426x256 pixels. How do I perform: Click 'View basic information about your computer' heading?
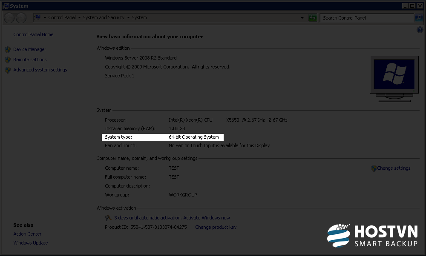point(150,36)
